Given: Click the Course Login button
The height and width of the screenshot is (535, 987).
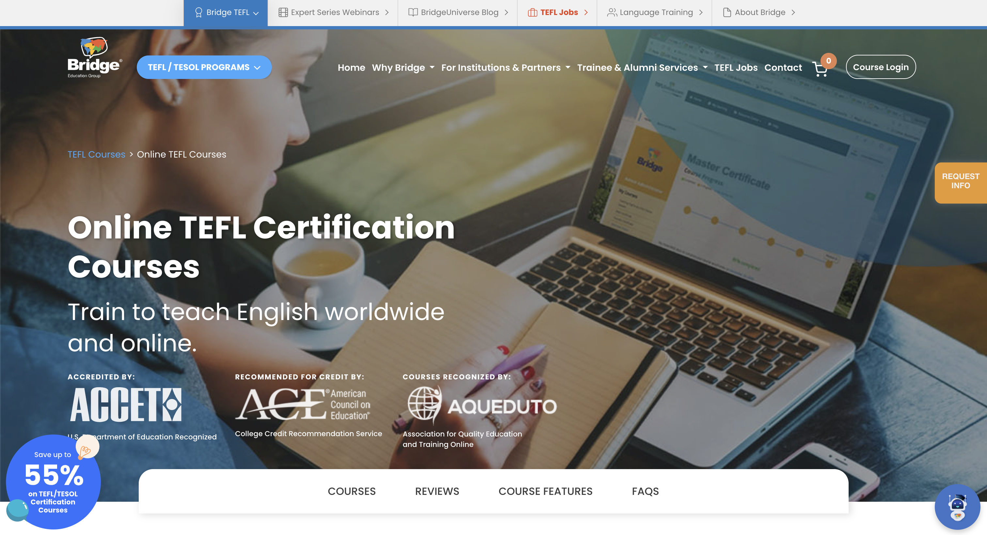Looking at the screenshot, I should click(x=881, y=68).
